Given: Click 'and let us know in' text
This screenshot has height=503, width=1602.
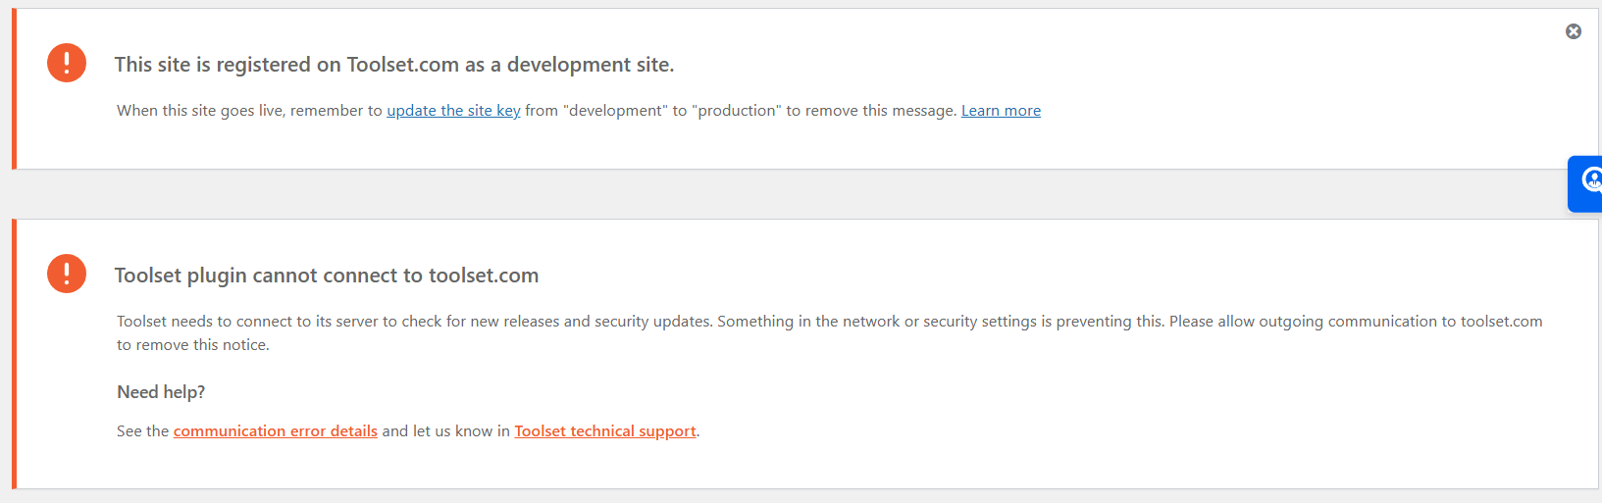Looking at the screenshot, I should pyautogui.click(x=446, y=431).
